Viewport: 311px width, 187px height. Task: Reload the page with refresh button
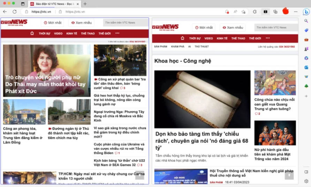tap(15, 11)
